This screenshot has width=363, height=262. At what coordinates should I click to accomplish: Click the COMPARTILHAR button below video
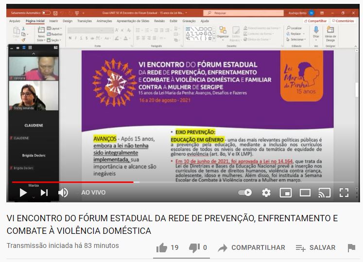252,248
